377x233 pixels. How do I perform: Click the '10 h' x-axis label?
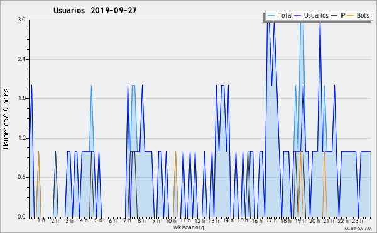(x=171, y=221)
